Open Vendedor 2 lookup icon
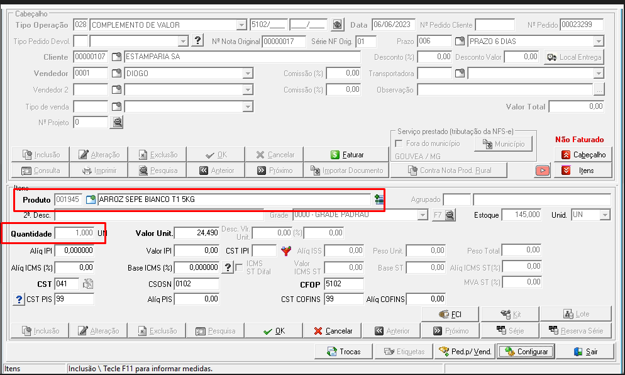The width and height of the screenshot is (625, 375). click(116, 90)
